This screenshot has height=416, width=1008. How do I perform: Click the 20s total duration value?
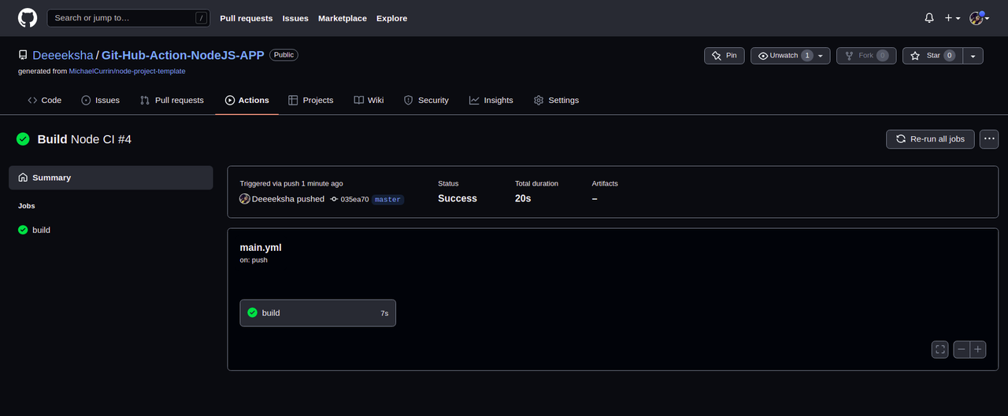coord(523,199)
